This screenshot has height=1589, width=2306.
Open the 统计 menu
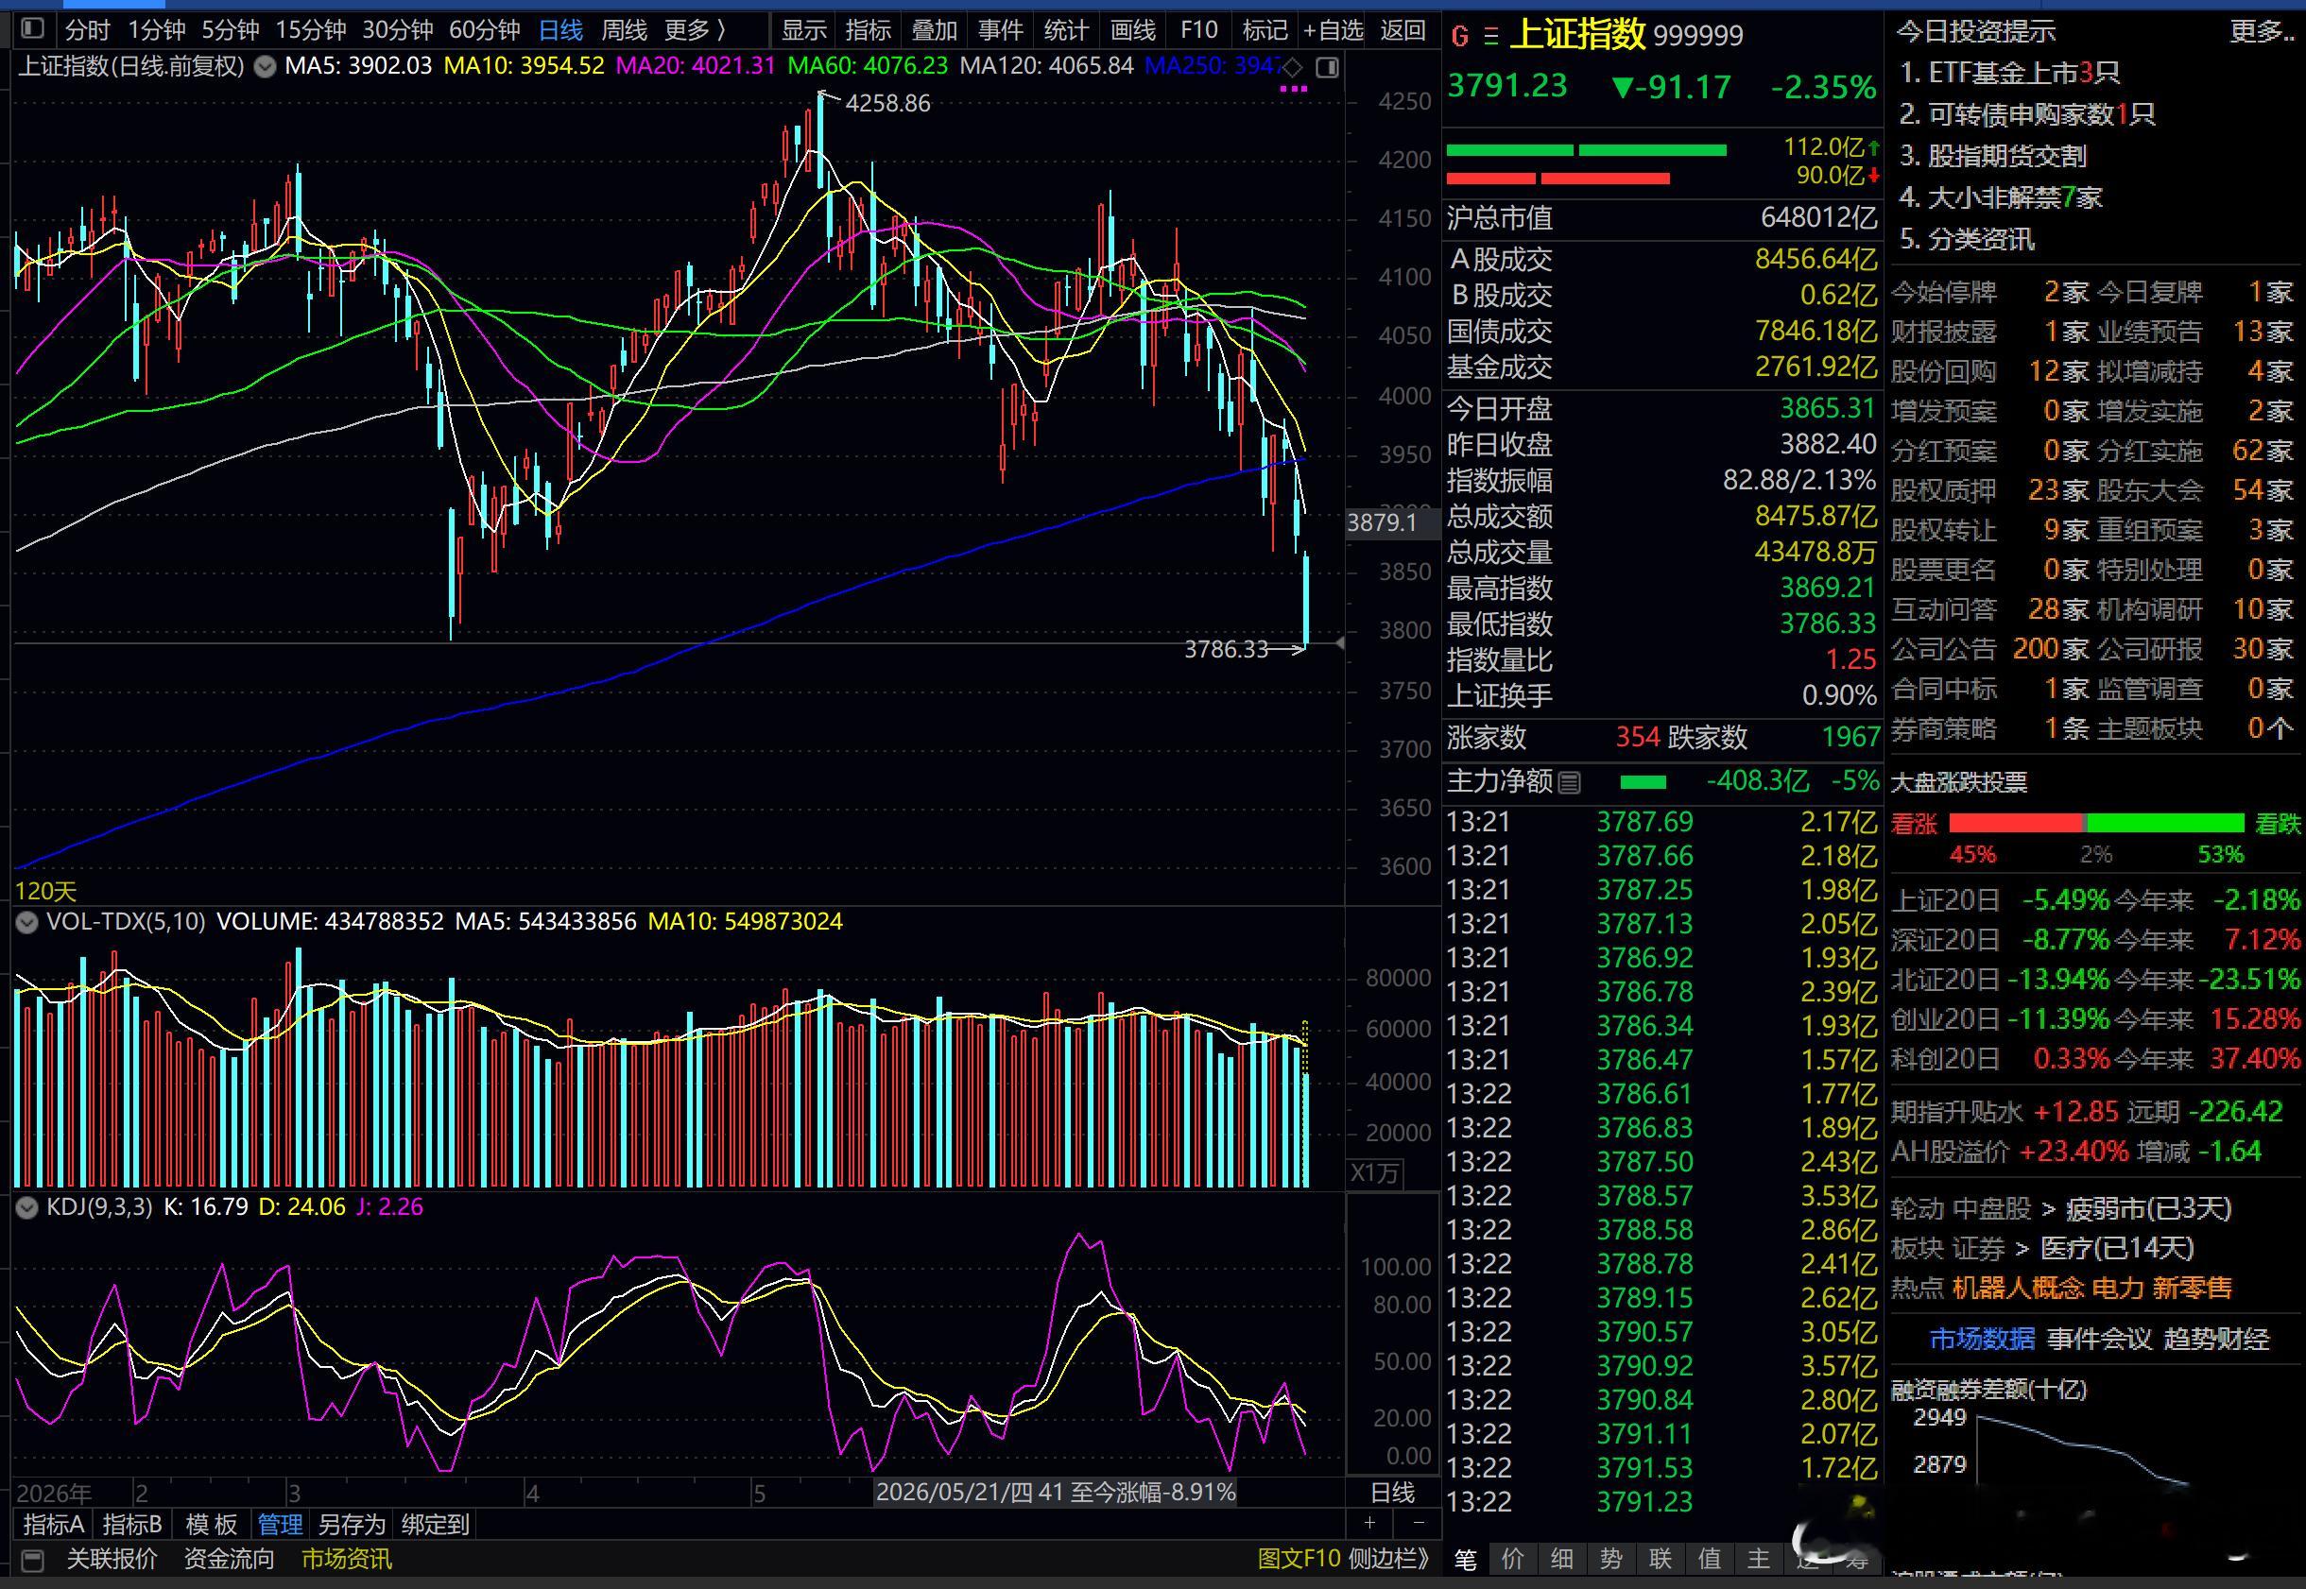[x=1066, y=31]
